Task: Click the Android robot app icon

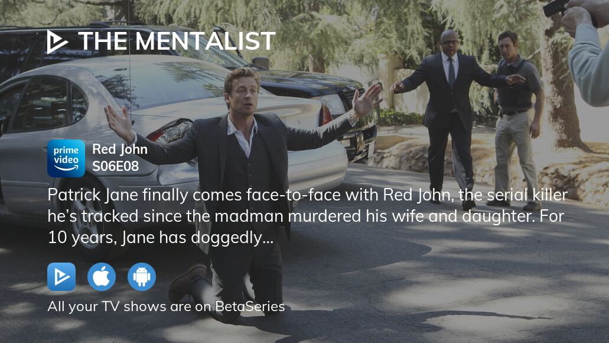Action: [x=142, y=277]
